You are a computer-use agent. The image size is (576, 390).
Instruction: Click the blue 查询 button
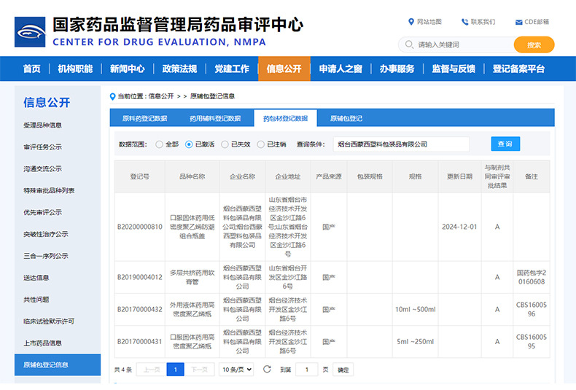[x=505, y=144]
